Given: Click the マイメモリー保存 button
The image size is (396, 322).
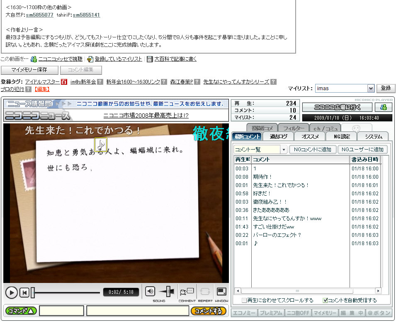Looking at the screenshot, I should pyautogui.click(x=29, y=70).
